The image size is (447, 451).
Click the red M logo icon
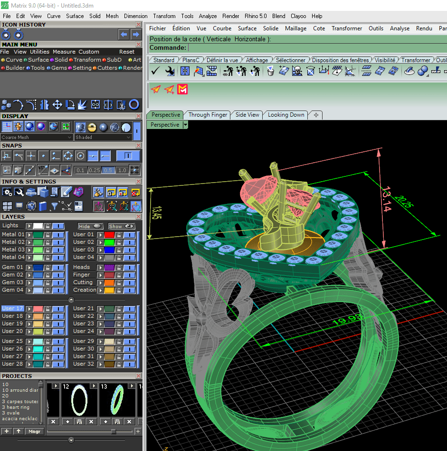[182, 90]
